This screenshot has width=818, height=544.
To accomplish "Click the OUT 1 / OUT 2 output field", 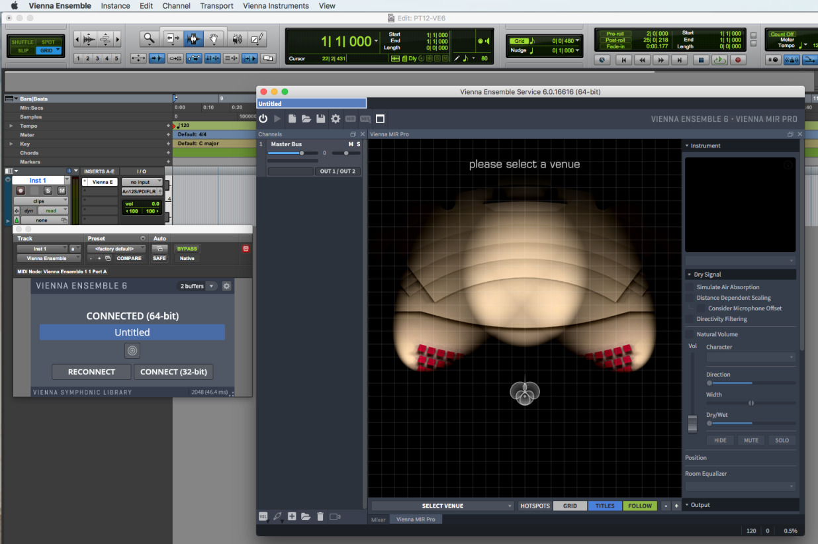I will point(338,171).
